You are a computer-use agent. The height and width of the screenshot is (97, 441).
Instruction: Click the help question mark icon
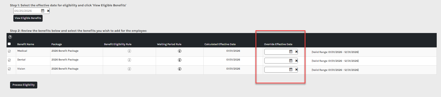pos(10,37)
